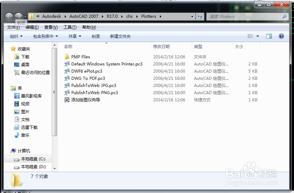Expand the arrow after chs breadcrumb

[x=137, y=16]
